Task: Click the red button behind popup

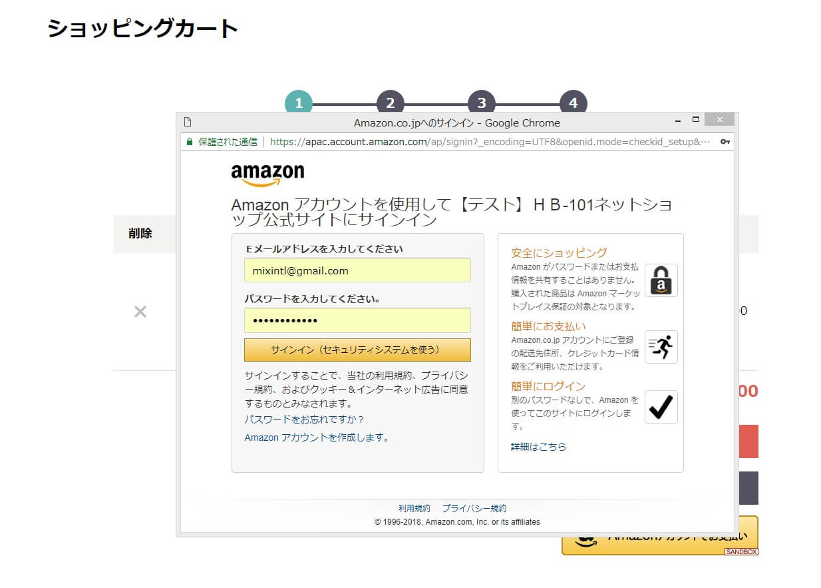Action: [748, 441]
